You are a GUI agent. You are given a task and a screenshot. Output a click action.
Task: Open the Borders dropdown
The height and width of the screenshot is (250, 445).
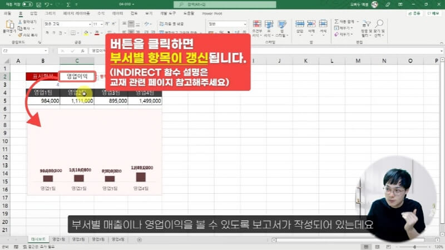click(x=78, y=33)
